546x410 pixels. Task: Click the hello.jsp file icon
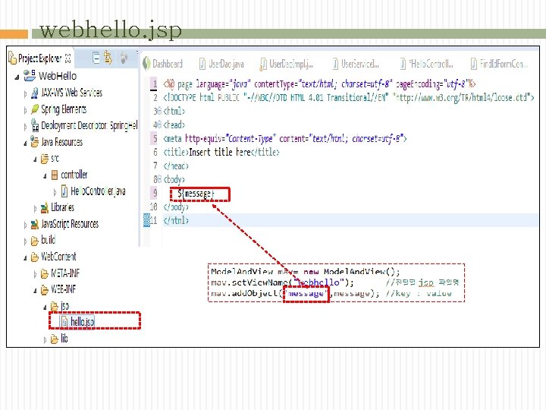[x=64, y=322]
